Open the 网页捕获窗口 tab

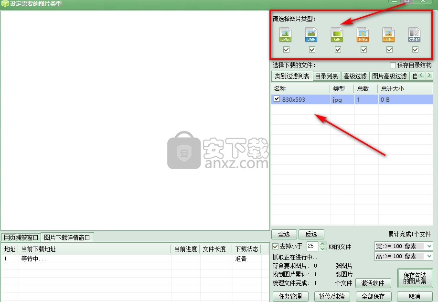21,237
